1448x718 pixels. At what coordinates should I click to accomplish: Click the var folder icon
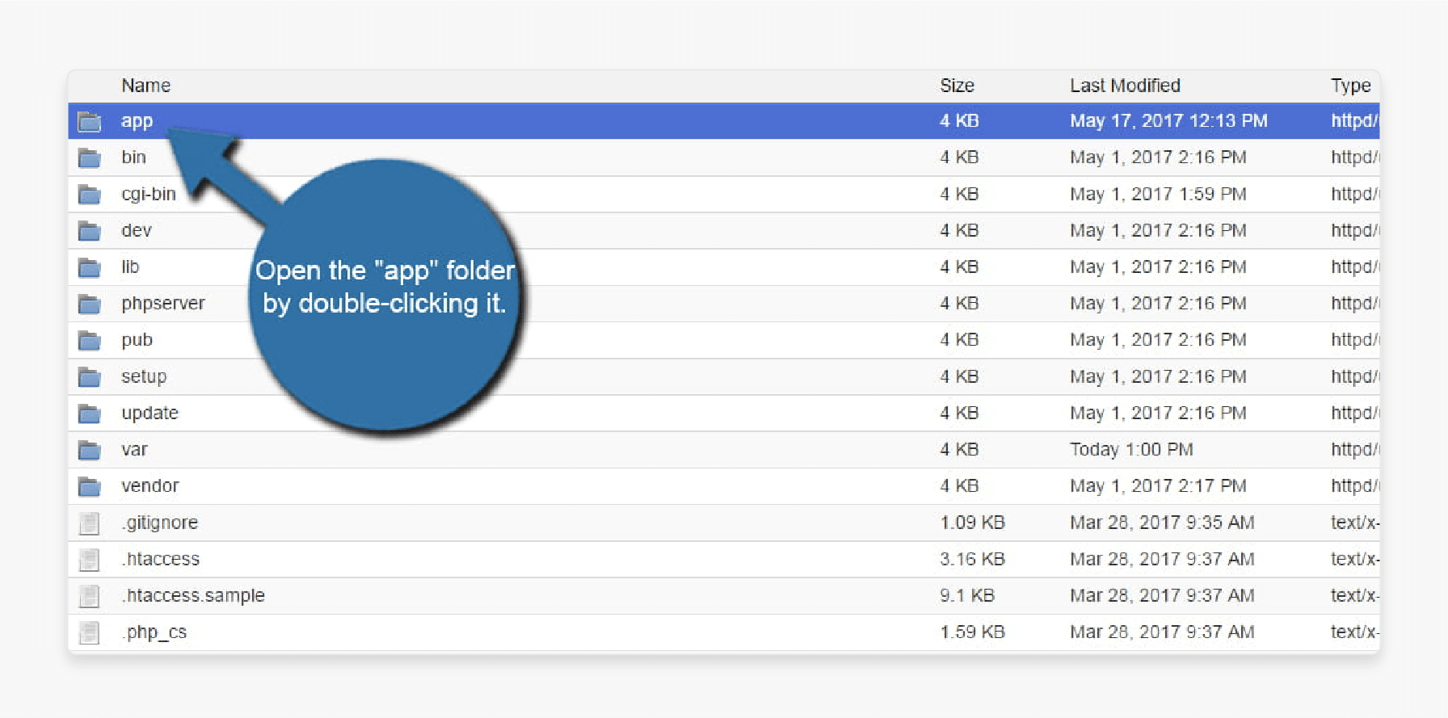[89, 450]
